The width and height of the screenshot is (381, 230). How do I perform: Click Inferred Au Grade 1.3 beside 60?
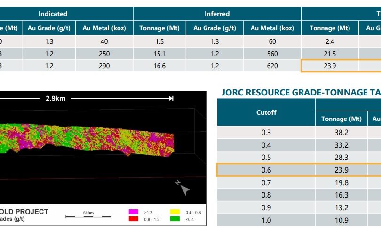click(x=215, y=41)
